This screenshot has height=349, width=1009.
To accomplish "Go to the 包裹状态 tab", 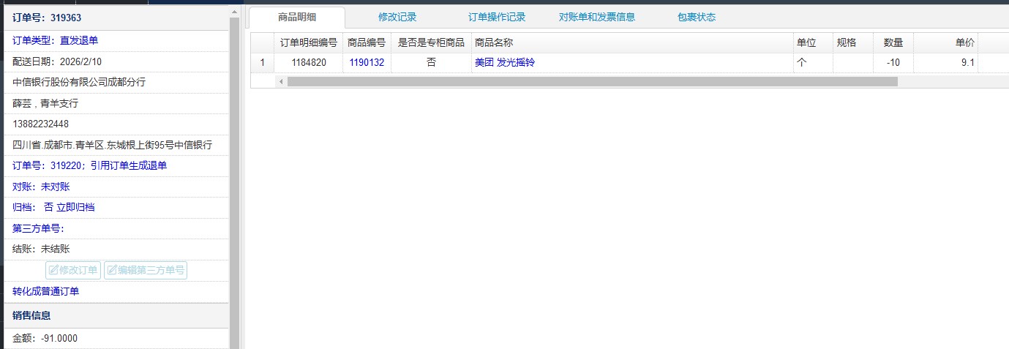I will click(x=697, y=18).
